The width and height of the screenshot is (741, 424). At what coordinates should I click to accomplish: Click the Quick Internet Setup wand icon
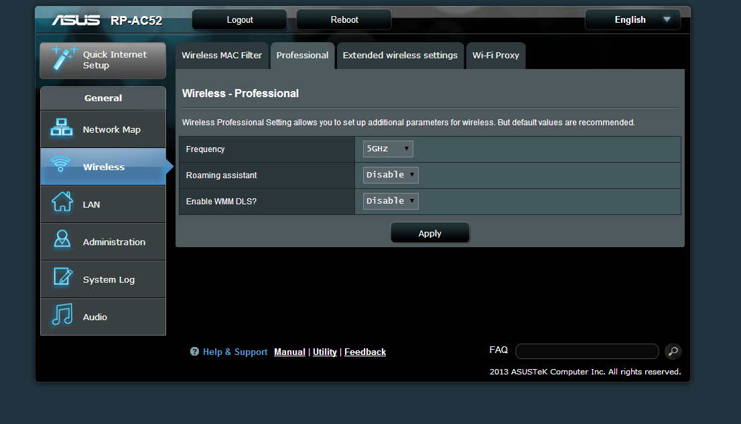62,60
